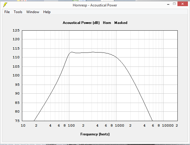The width and height of the screenshot is (190, 145).
Task: Click the 'Frequency (hertz)' axis title
Action: tap(95, 134)
